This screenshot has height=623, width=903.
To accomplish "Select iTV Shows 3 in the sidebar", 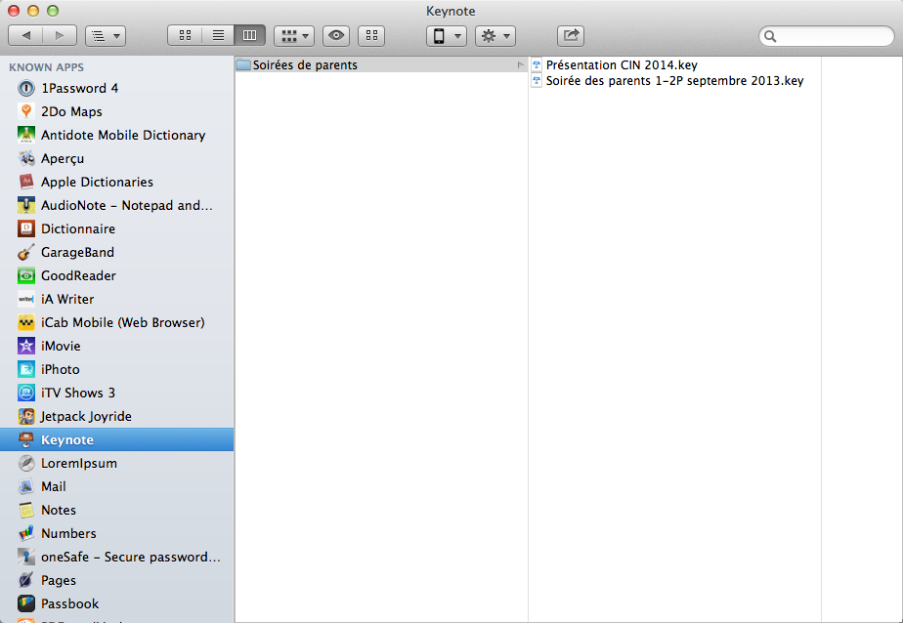I will click(117, 393).
